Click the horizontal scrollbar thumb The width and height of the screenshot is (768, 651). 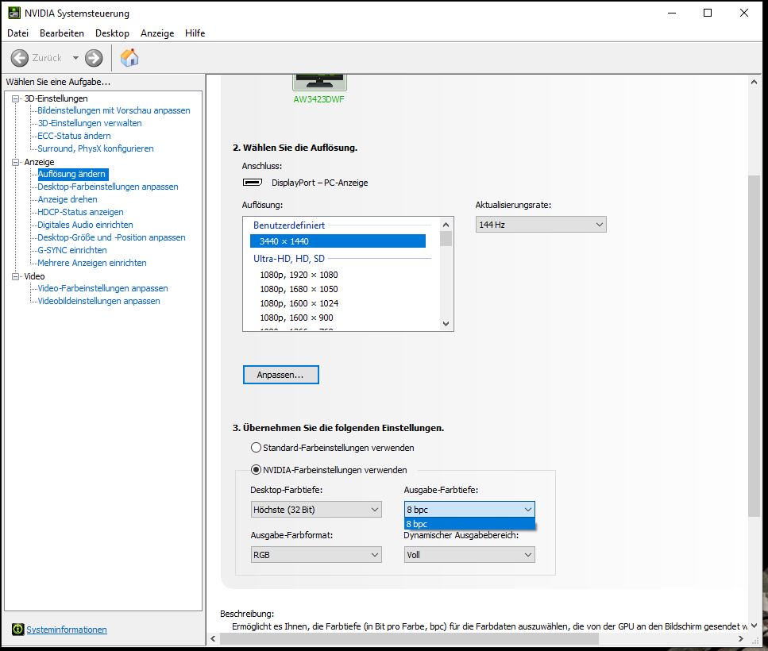[409, 639]
